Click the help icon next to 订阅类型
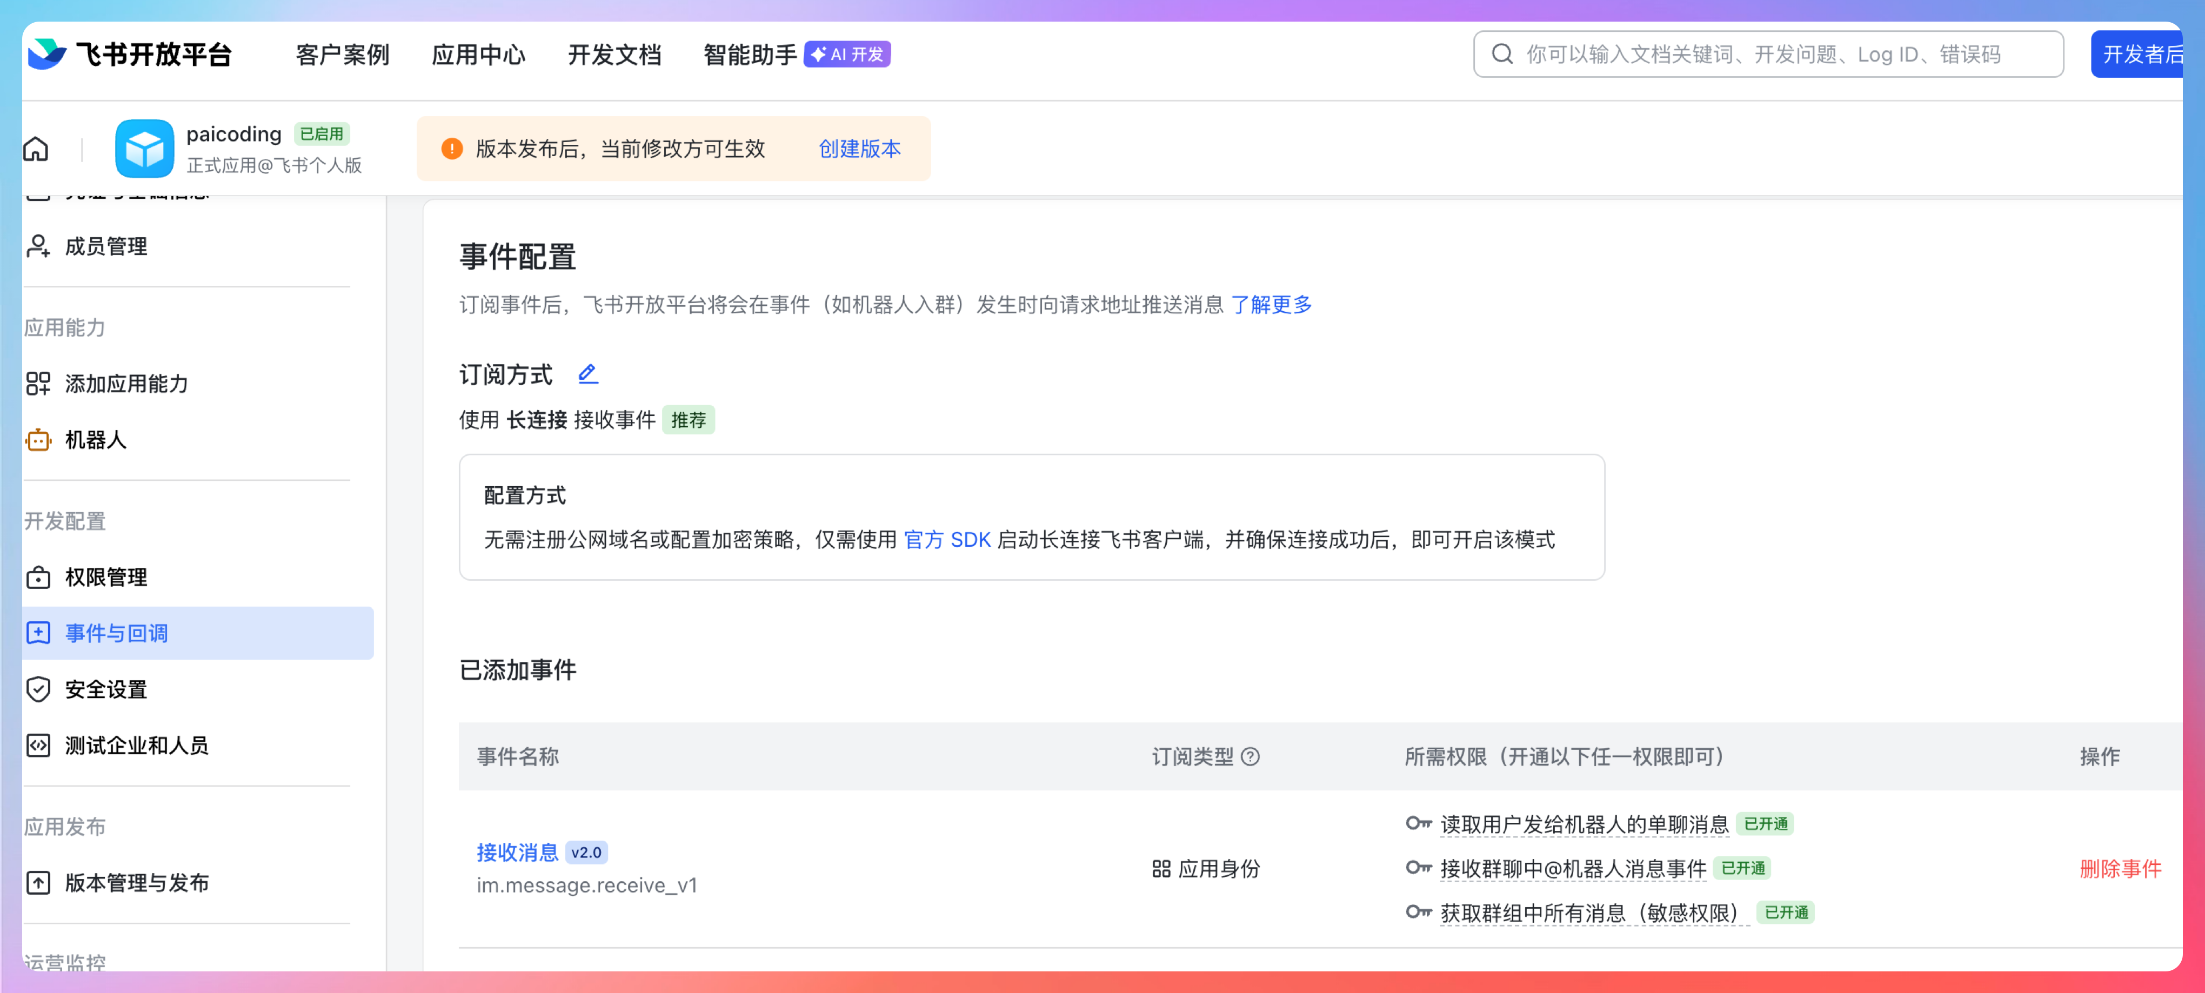This screenshot has width=2205, height=993. pyautogui.click(x=1249, y=757)
